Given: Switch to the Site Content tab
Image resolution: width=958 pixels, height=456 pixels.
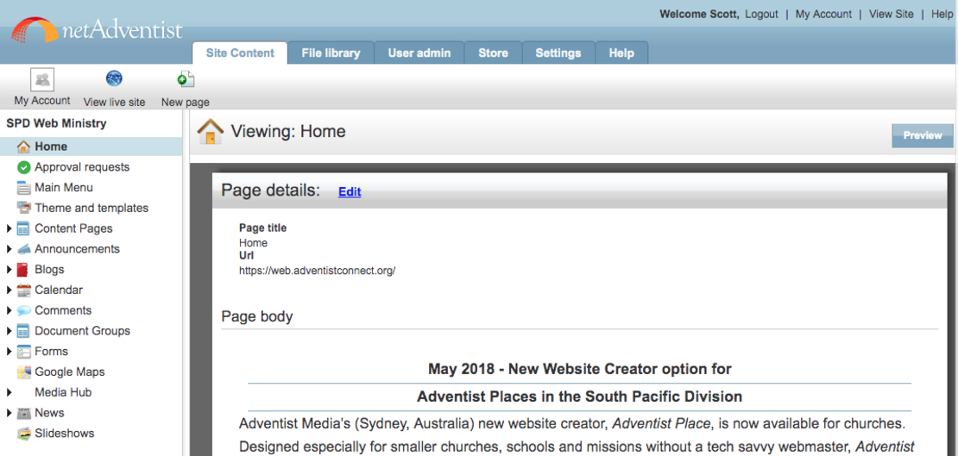Looking at the screenshot, I should (240, 53).
